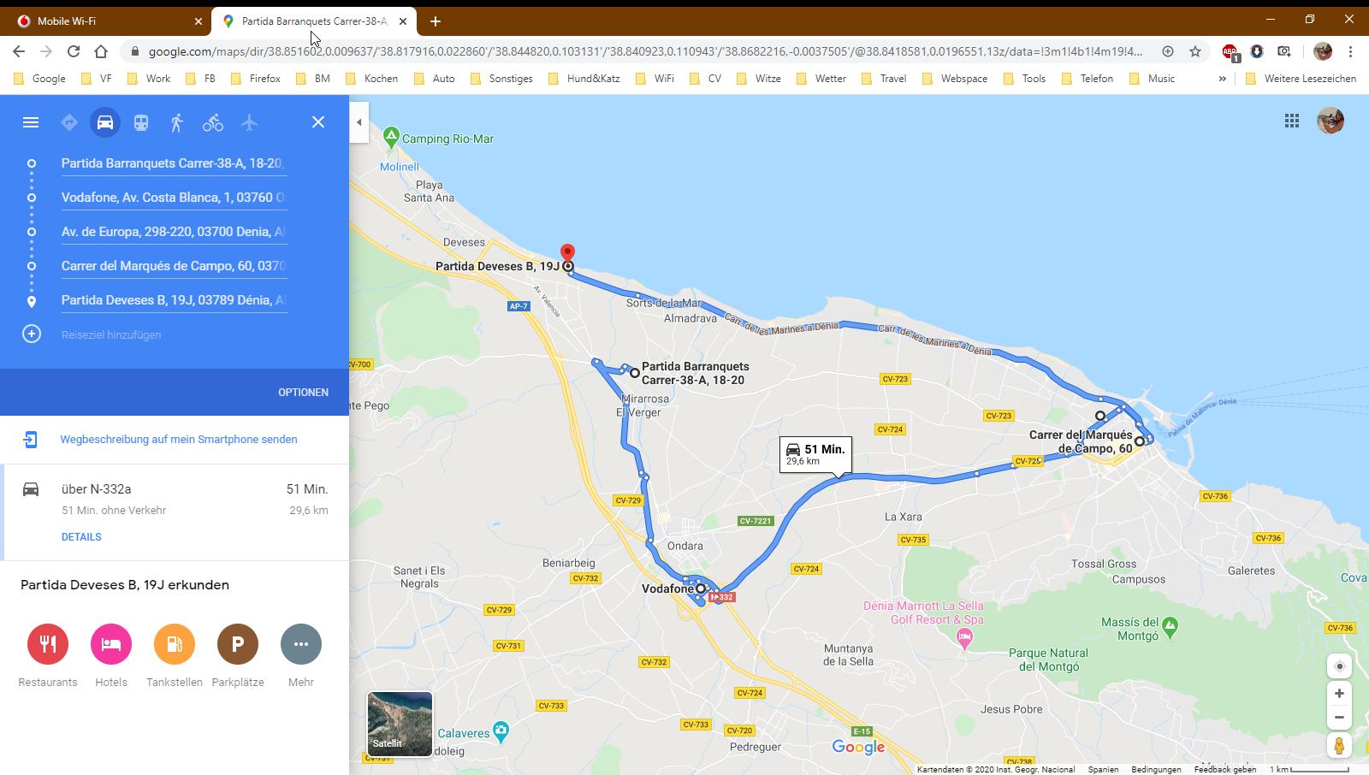Viewport: 1369px width, 775px height.
Task: Select the walking travel mode
Action: click(x=177, y=122)
